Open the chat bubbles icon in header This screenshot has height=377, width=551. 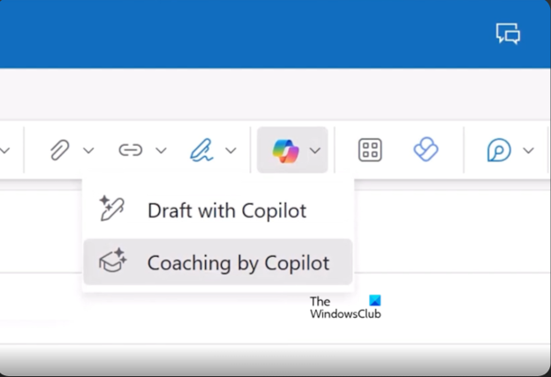point(508,34)
